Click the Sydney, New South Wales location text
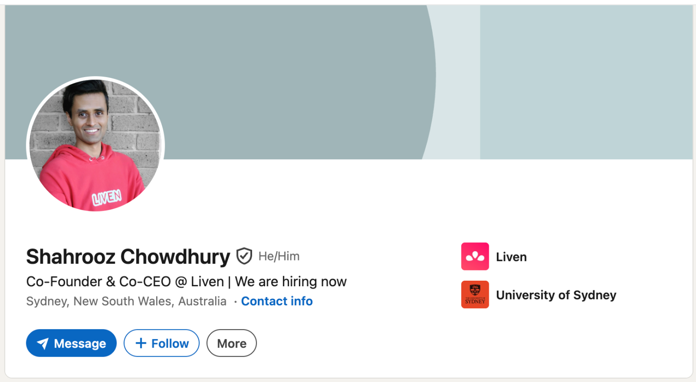The width and height of the screenshot is (696, 382). 126,301
